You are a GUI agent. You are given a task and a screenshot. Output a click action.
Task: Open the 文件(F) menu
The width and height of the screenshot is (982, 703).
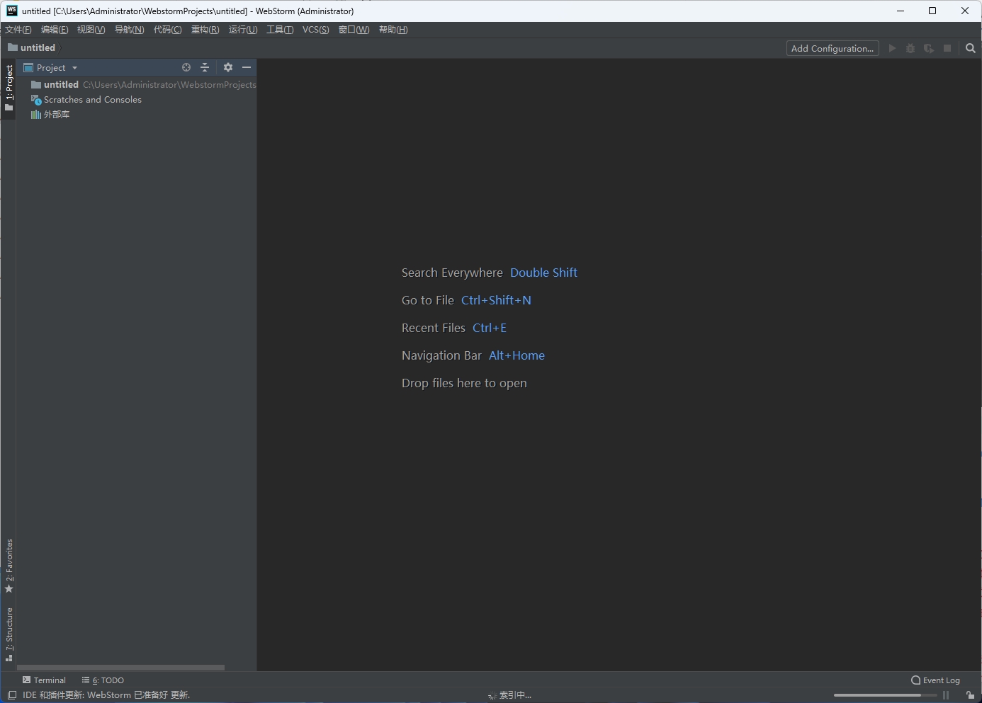(x=18, y=30)
